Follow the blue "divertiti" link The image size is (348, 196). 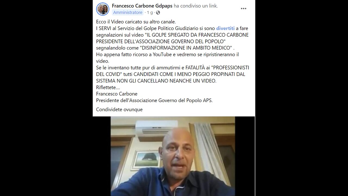click(x=225, y=28)
